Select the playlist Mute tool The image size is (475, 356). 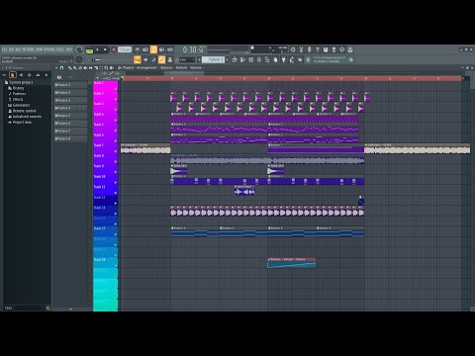coord(85,68)
